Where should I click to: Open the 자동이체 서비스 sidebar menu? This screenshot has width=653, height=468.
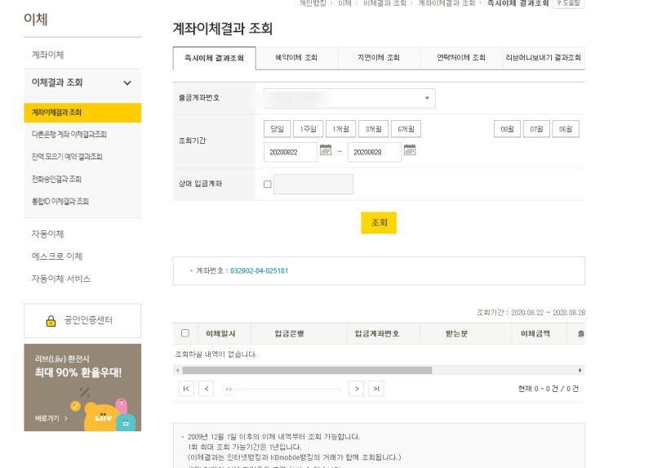pyautogui.click(x=61, y=279)
